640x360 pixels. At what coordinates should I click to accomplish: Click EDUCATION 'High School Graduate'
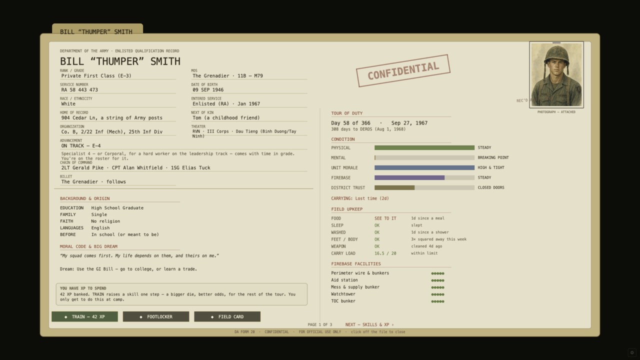(117, 208)
